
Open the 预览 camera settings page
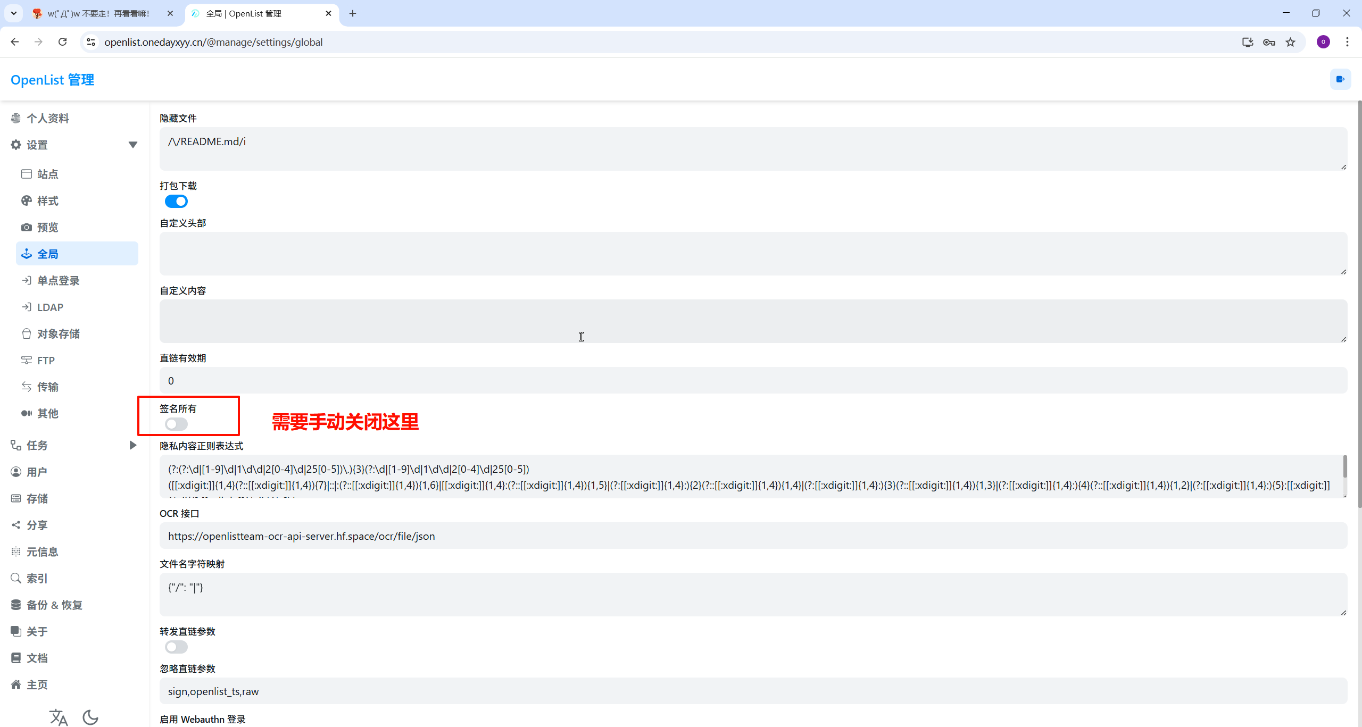point(47,227)
